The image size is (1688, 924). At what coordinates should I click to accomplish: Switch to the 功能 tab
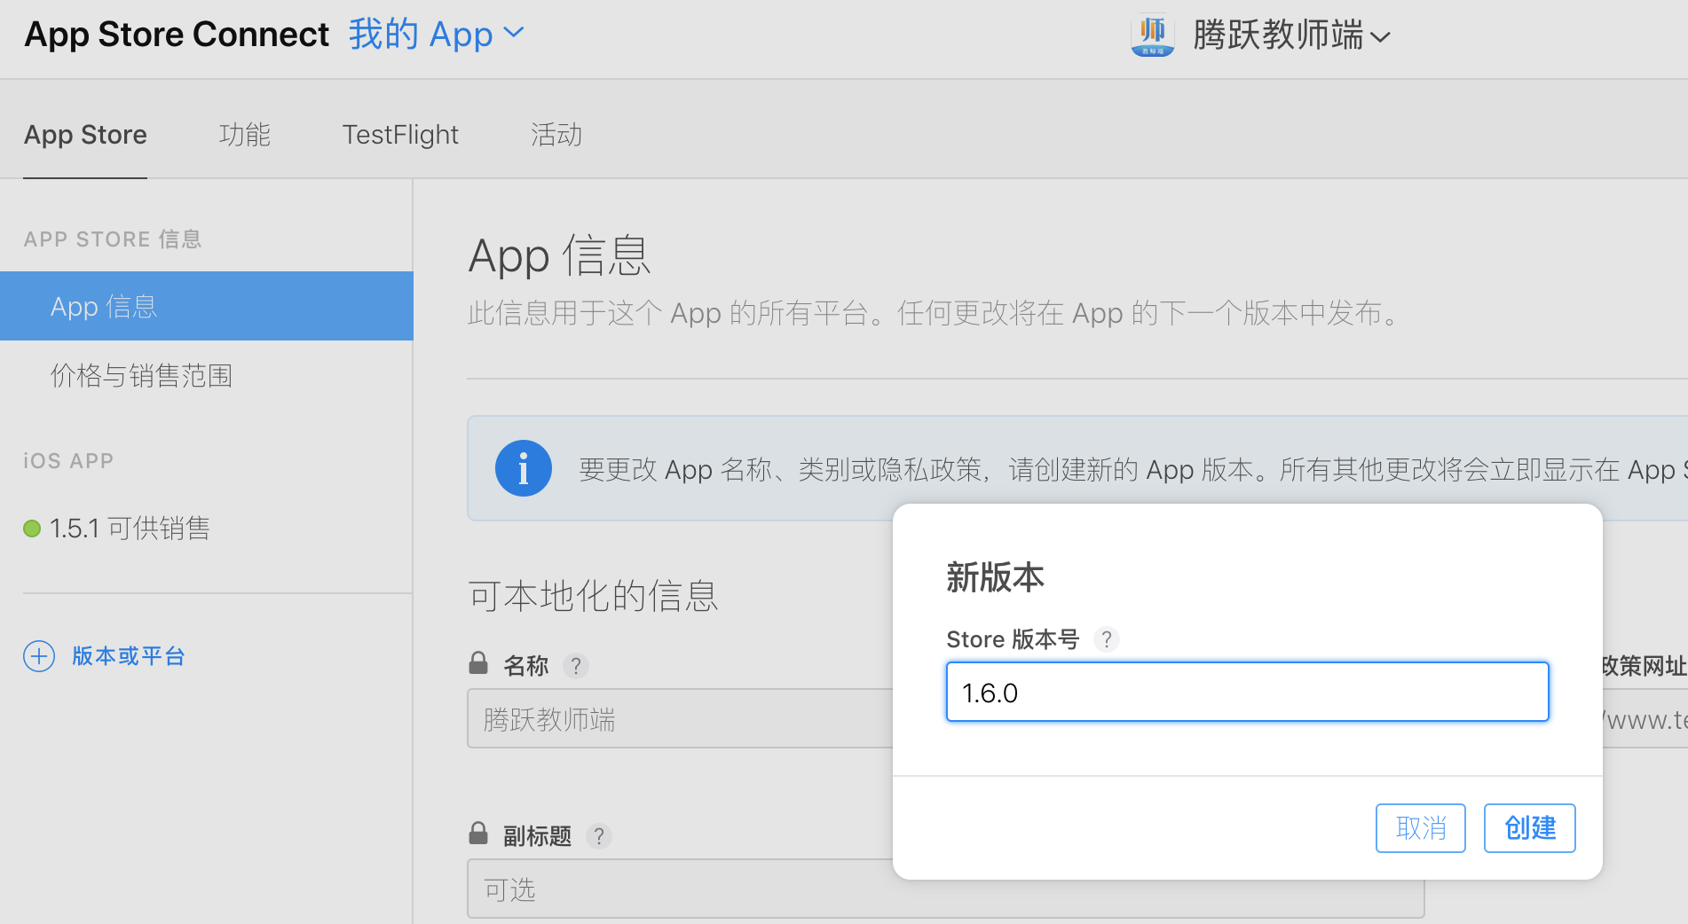[245, 135]
